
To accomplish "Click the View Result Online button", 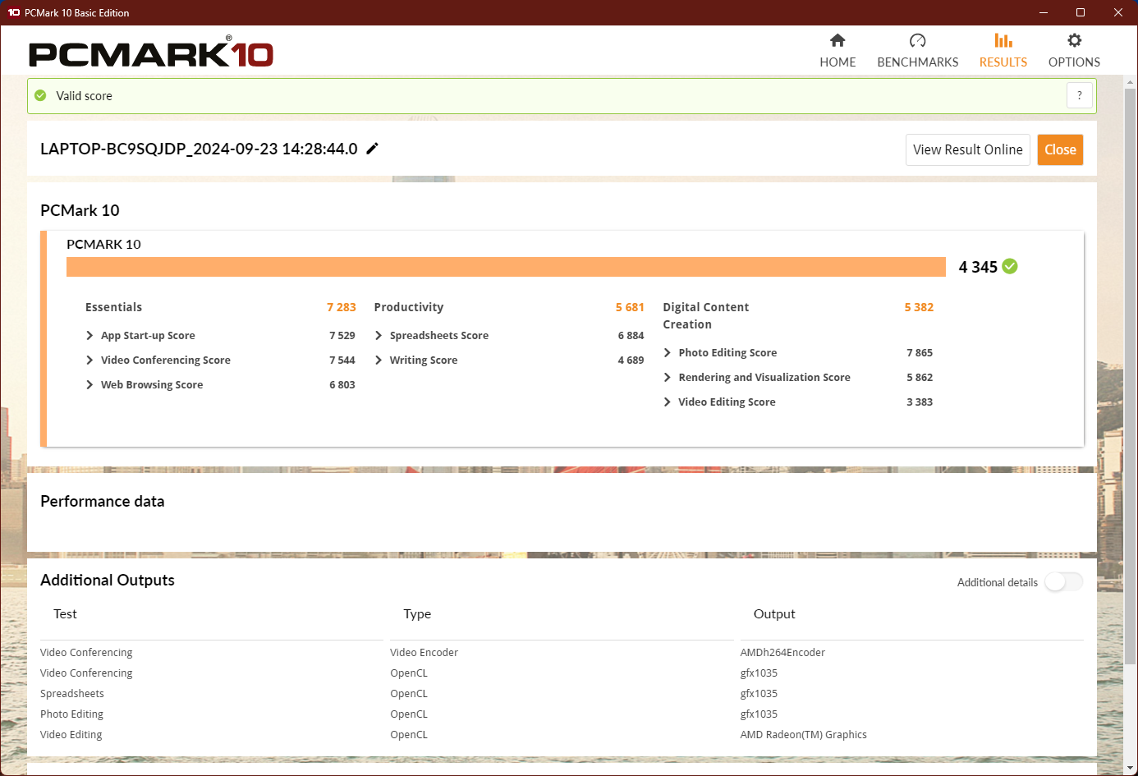I will tap(968, 149).
